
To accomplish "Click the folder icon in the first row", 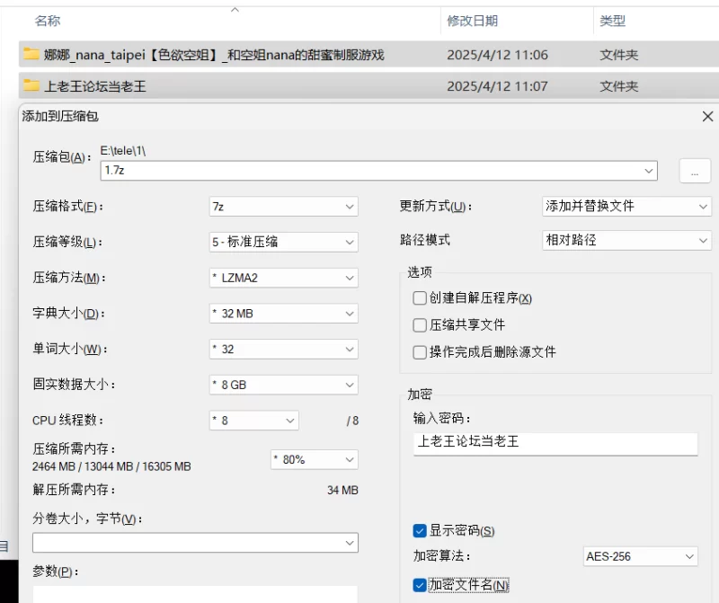I will click(31, 55).
